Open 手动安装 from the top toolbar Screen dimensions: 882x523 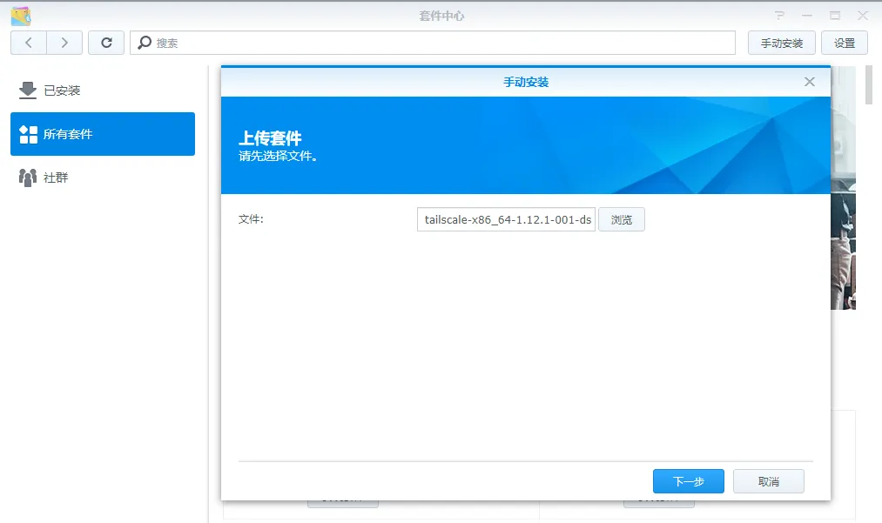pos(781,44)
